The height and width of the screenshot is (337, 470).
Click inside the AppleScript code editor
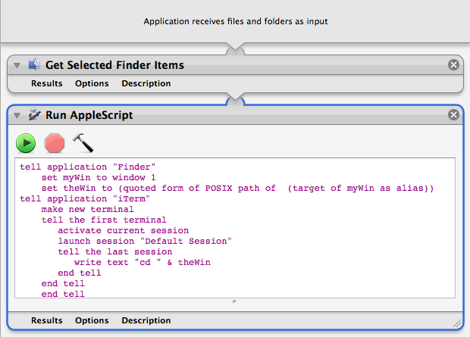click(235, 228)
